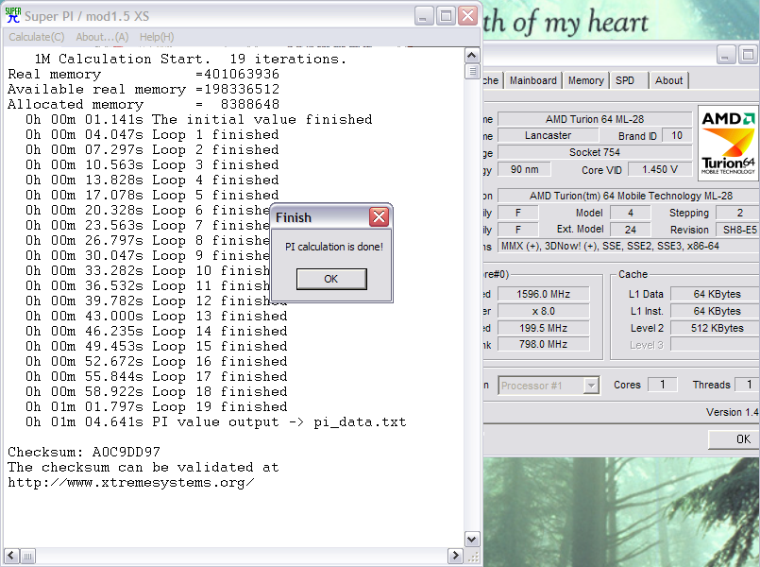Viewport: 760px width, 567px height.
Task: Click the Ext. Model value '24'
Action: [630, 230]
